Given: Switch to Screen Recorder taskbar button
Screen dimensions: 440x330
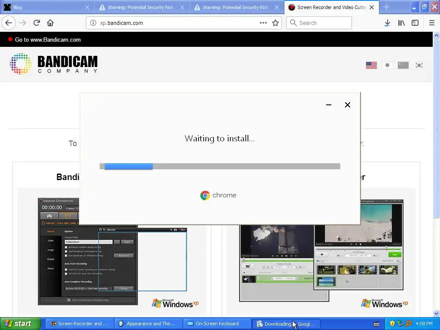Looking at the screenshot, I should click(x=79, y=324).
